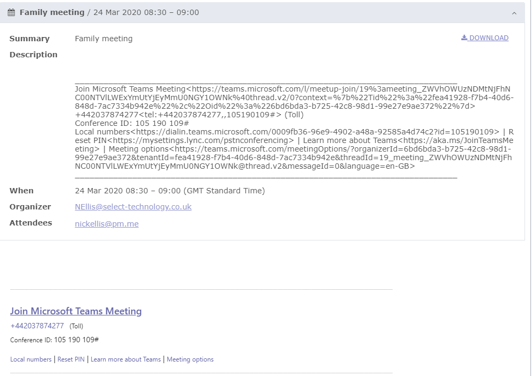Open the Meeting options link
Image resolution: width=532 pixels, height=376 pixels.
point(190,359)
